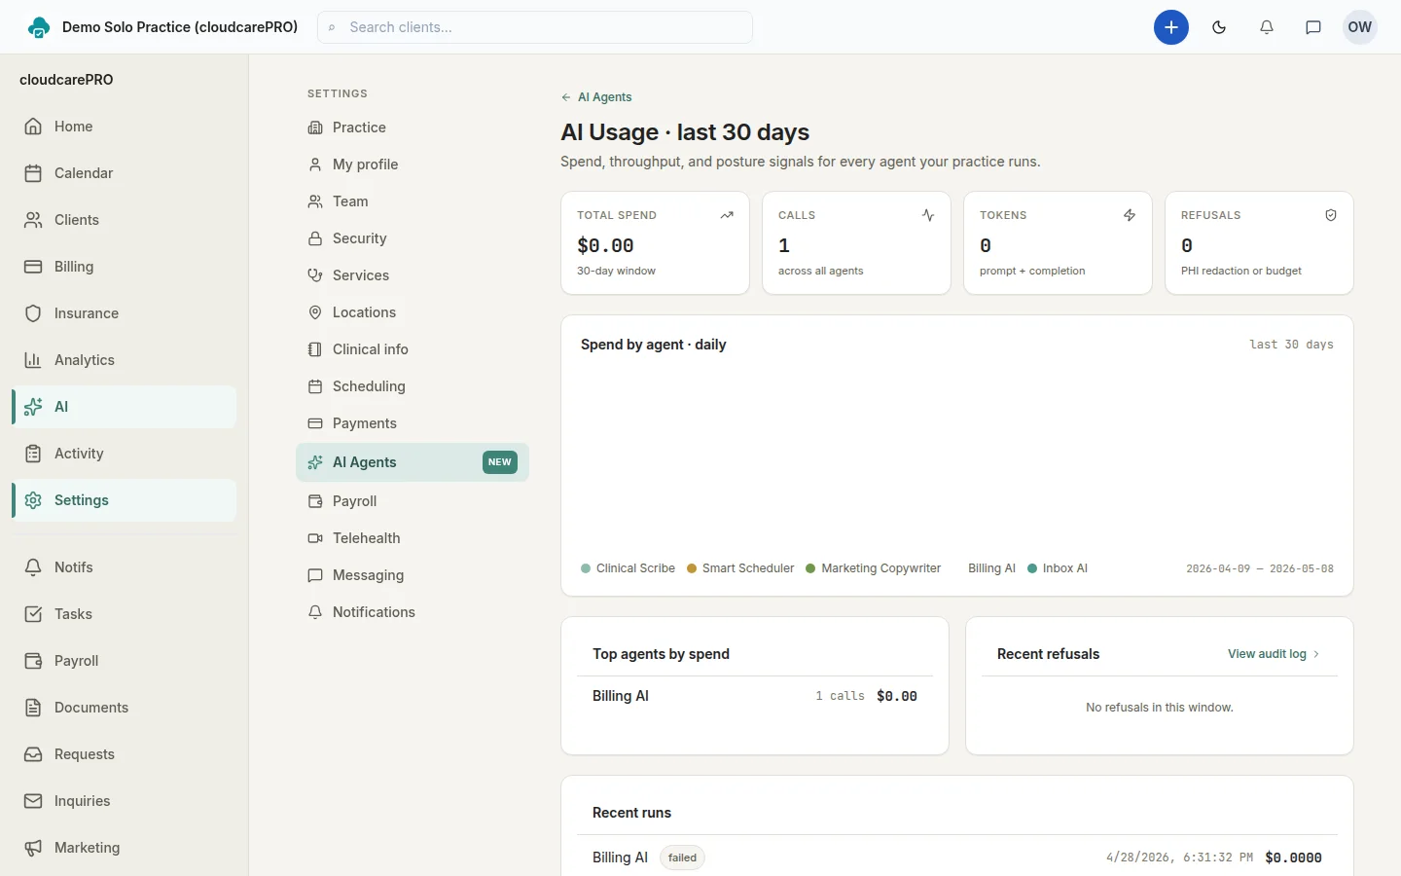Click Clinical Scribe legend dot
The width and height of the screenshot is (1401, 876).
coord(586,568)
